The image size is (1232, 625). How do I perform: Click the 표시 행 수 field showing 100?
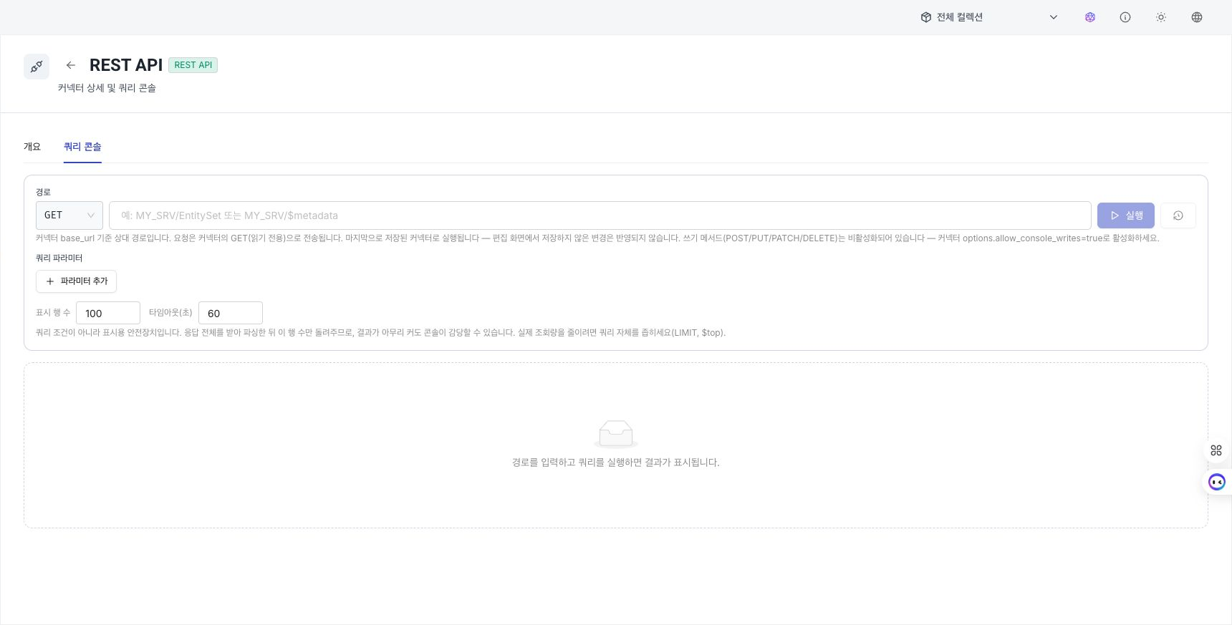108,313
